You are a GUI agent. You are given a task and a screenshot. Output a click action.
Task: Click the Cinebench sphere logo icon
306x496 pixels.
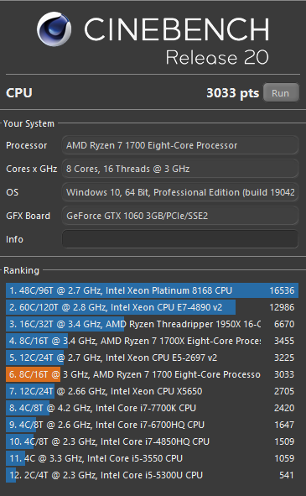pyautogui.click(x=54, y=29)
